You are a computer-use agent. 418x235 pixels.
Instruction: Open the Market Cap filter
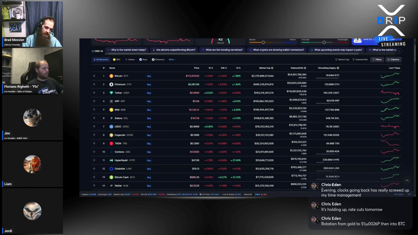pyautogui.click(x=342, y=59)
